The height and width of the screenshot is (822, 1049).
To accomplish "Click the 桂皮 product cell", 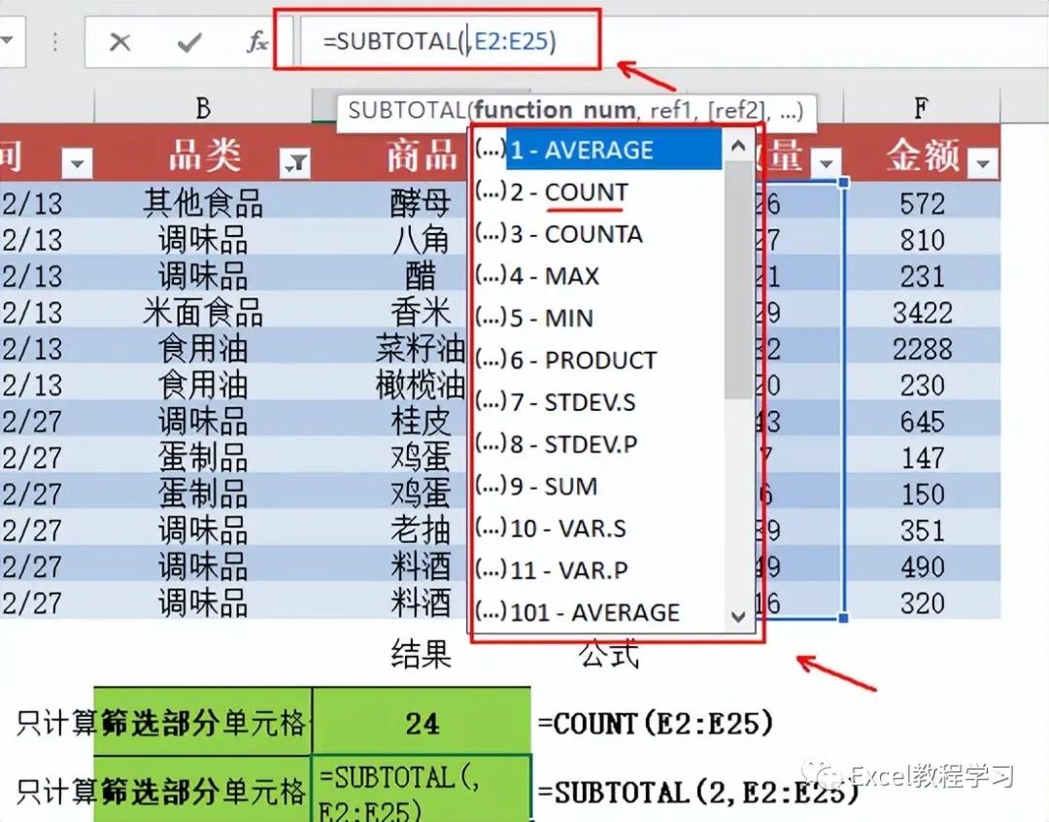I will (421, 421).
